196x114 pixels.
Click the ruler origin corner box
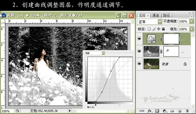pos(3,21)
